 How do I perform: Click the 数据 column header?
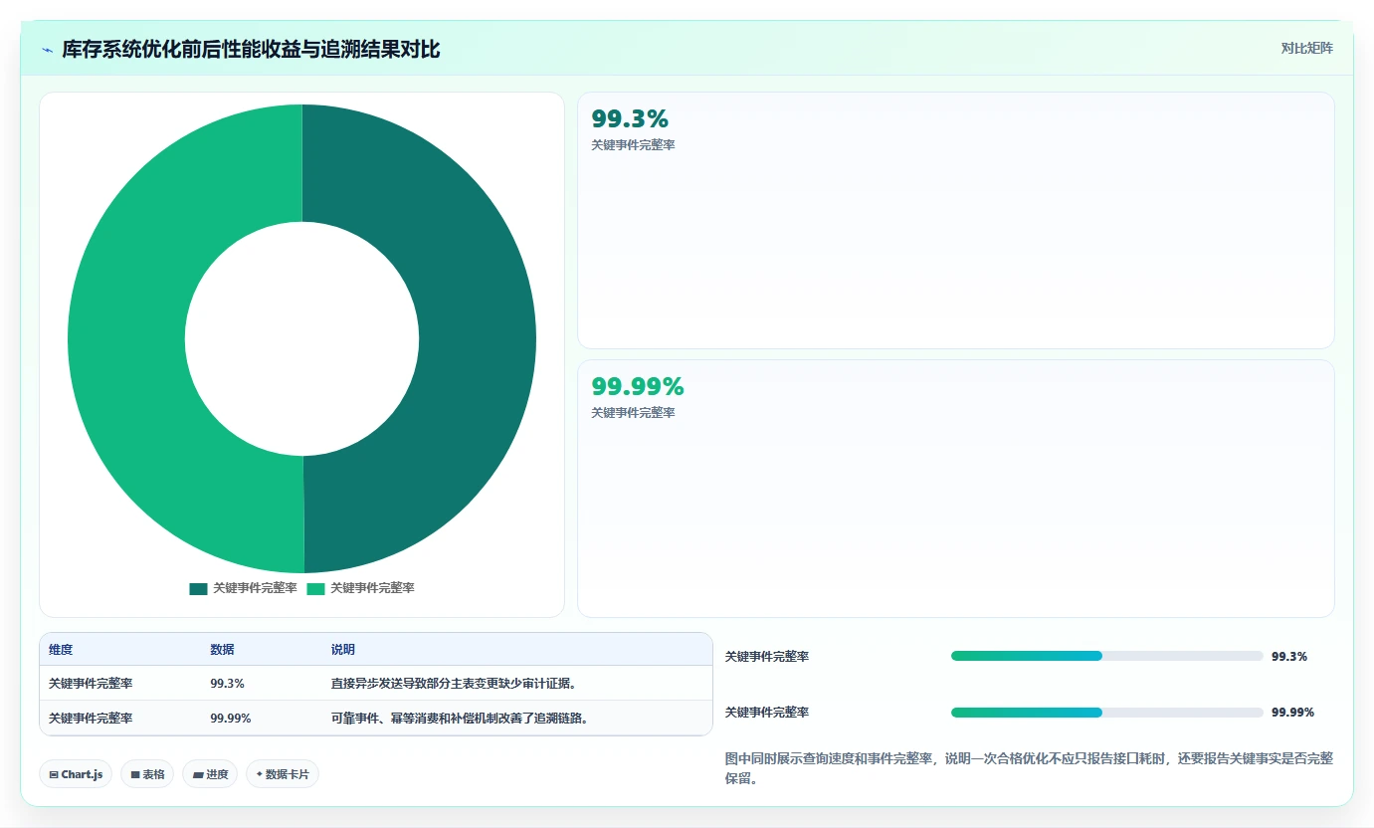pos(222,650)
